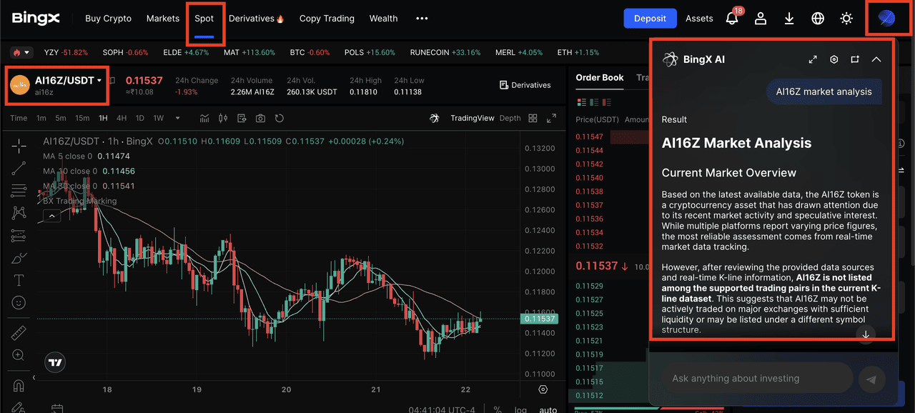
Task: Expand the hot ticker fire dropdown
Action: [21, 52]
